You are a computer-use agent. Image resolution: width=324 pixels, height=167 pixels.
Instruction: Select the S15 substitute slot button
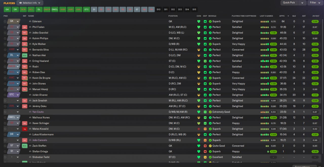(194, 9)
